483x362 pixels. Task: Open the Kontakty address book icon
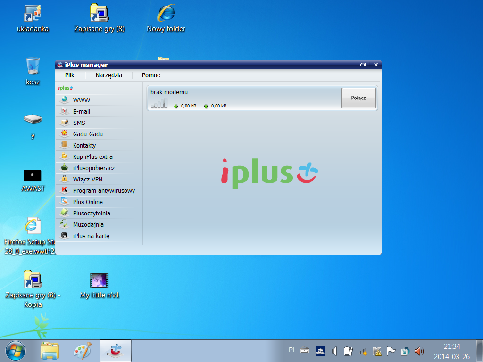(64, 145)
